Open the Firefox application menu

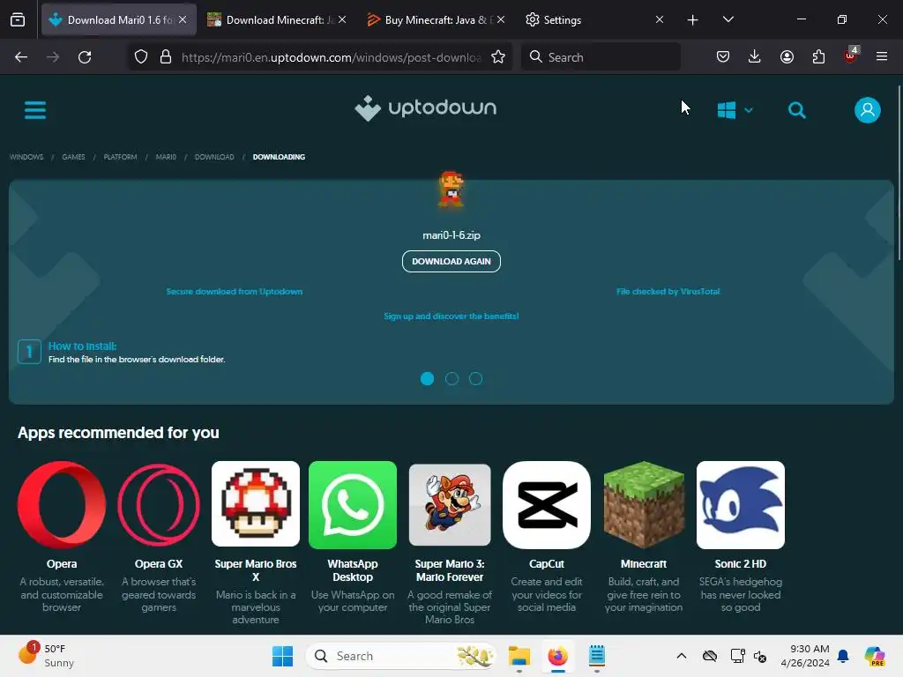pyautogui.click(x=882, y=57)
